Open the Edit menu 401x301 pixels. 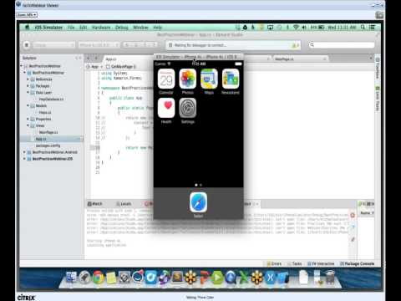point(84,28)
